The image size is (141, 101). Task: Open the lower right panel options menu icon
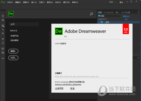(x=139, y=58)
